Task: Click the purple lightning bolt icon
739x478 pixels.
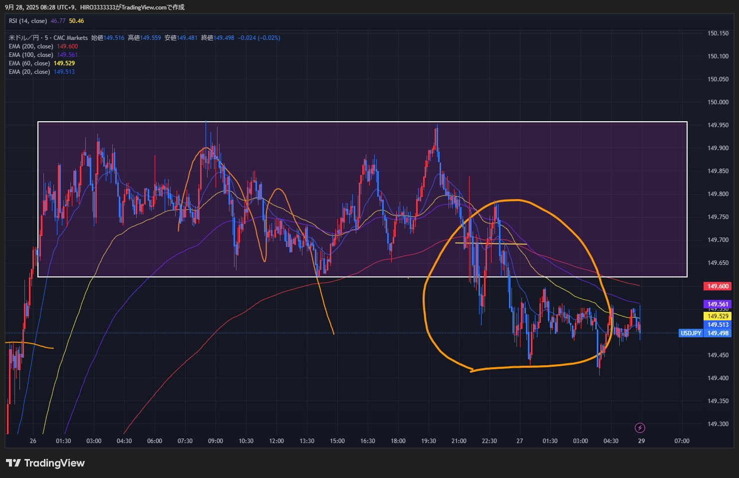Action: coord(640,428)
